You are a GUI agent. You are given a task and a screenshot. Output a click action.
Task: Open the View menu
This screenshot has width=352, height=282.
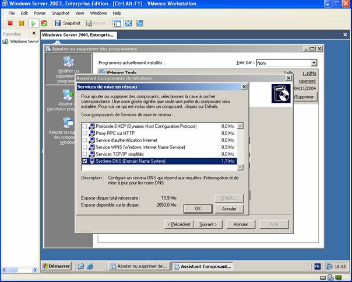tap(79, 13)
